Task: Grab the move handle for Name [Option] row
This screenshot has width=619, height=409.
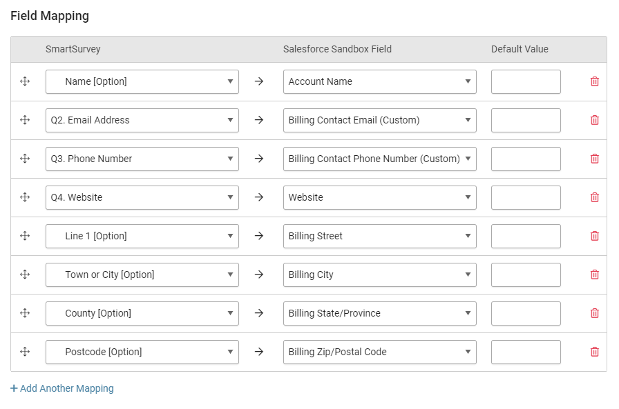Action: [x=25, y=81]
